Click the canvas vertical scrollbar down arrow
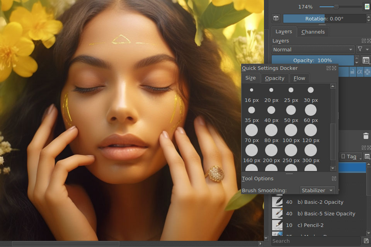 [266, 238]
